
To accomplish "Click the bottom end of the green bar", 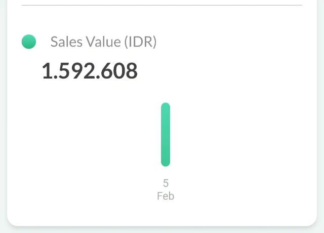I will [x=166, y=163].
